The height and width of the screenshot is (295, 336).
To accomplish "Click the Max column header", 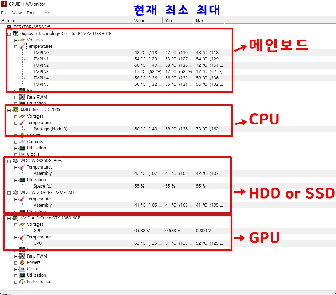I will (209, 20).
